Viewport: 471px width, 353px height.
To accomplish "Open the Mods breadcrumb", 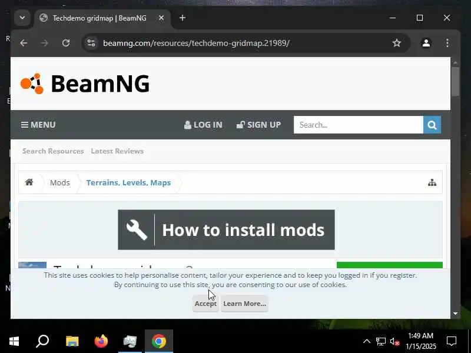I will (x=60, y=182).
